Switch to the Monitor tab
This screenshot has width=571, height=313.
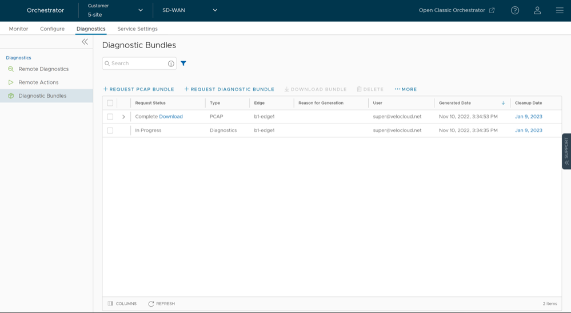[x=18, y=29]
